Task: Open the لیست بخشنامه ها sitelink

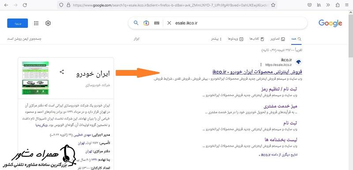Action: [x=281, y=140]
